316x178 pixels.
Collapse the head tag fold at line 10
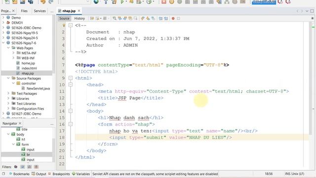click(x=71, y=85)
